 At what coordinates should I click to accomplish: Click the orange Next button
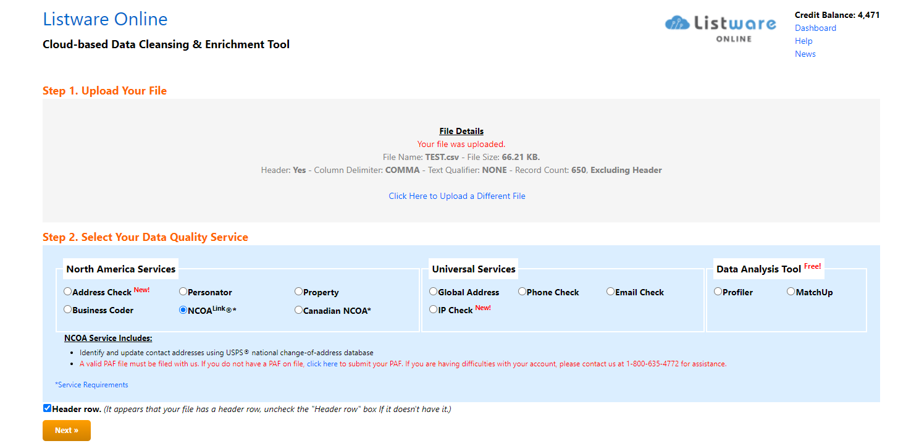click(67, 431)
